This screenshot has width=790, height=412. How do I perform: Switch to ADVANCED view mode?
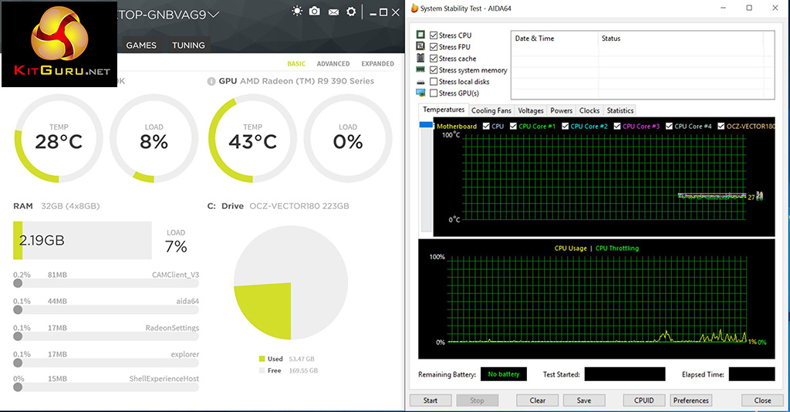(x=333, y=64)
